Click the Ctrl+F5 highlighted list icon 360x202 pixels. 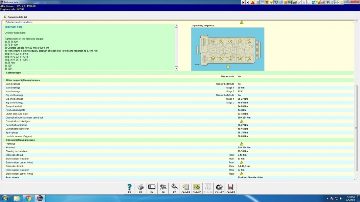[x=197, y=187]
